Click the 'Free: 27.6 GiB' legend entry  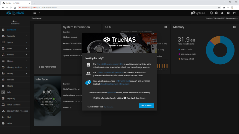[185, 49]
